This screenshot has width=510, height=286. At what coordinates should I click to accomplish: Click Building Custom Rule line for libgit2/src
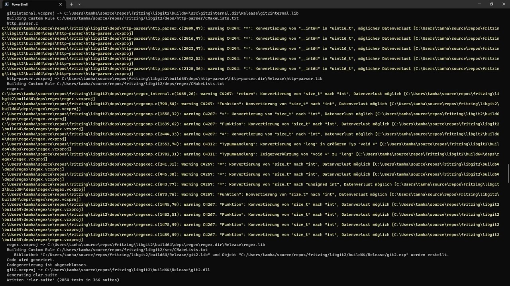(107, 250)
